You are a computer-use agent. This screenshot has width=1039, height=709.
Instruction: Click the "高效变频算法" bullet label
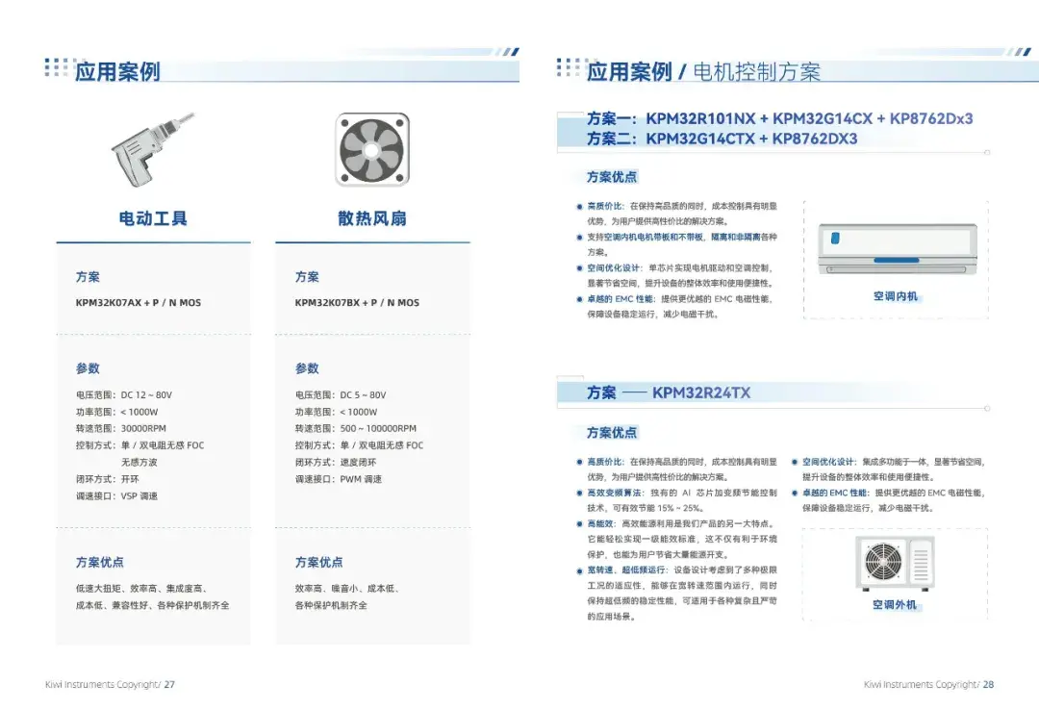(614, 493)
